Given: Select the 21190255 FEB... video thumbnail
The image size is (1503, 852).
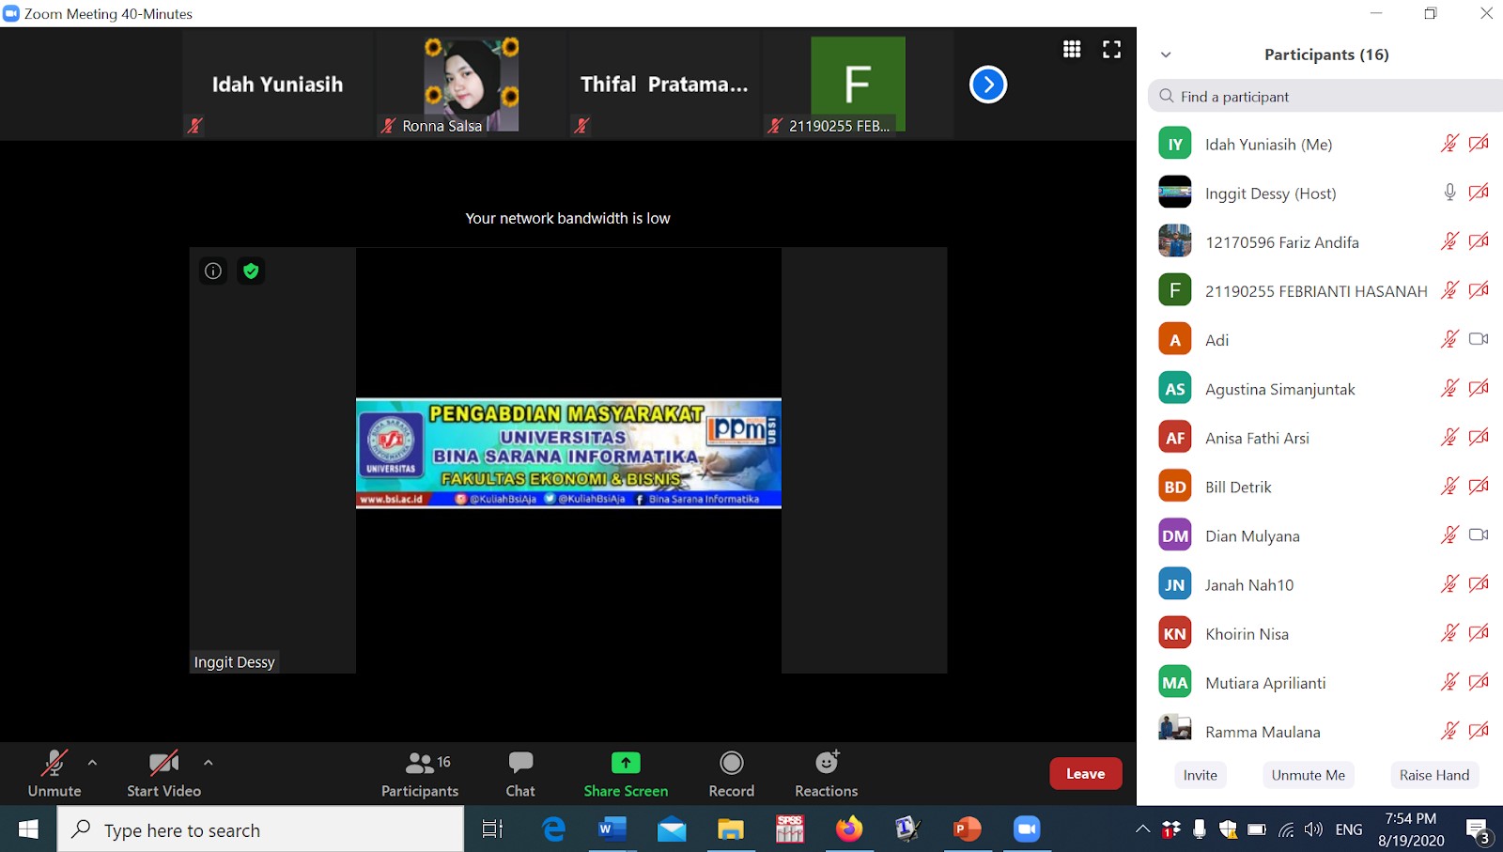Looking at the screenshot, I should coord(858,85).
